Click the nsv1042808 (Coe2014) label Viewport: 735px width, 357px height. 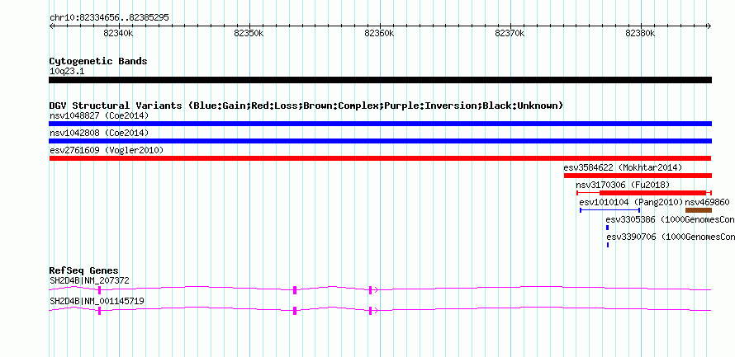pos(99,133)
